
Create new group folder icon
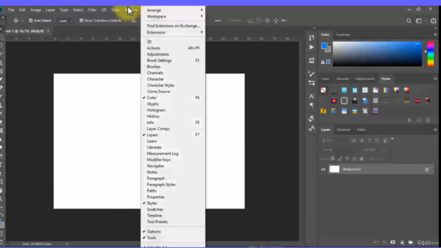pos(411,242)
